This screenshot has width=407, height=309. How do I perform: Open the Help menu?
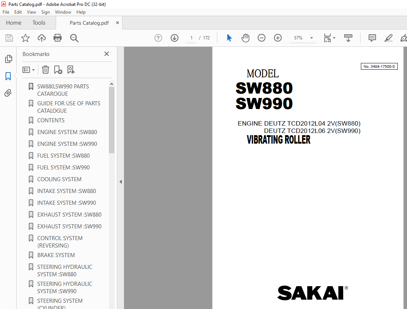coord(81,12)
